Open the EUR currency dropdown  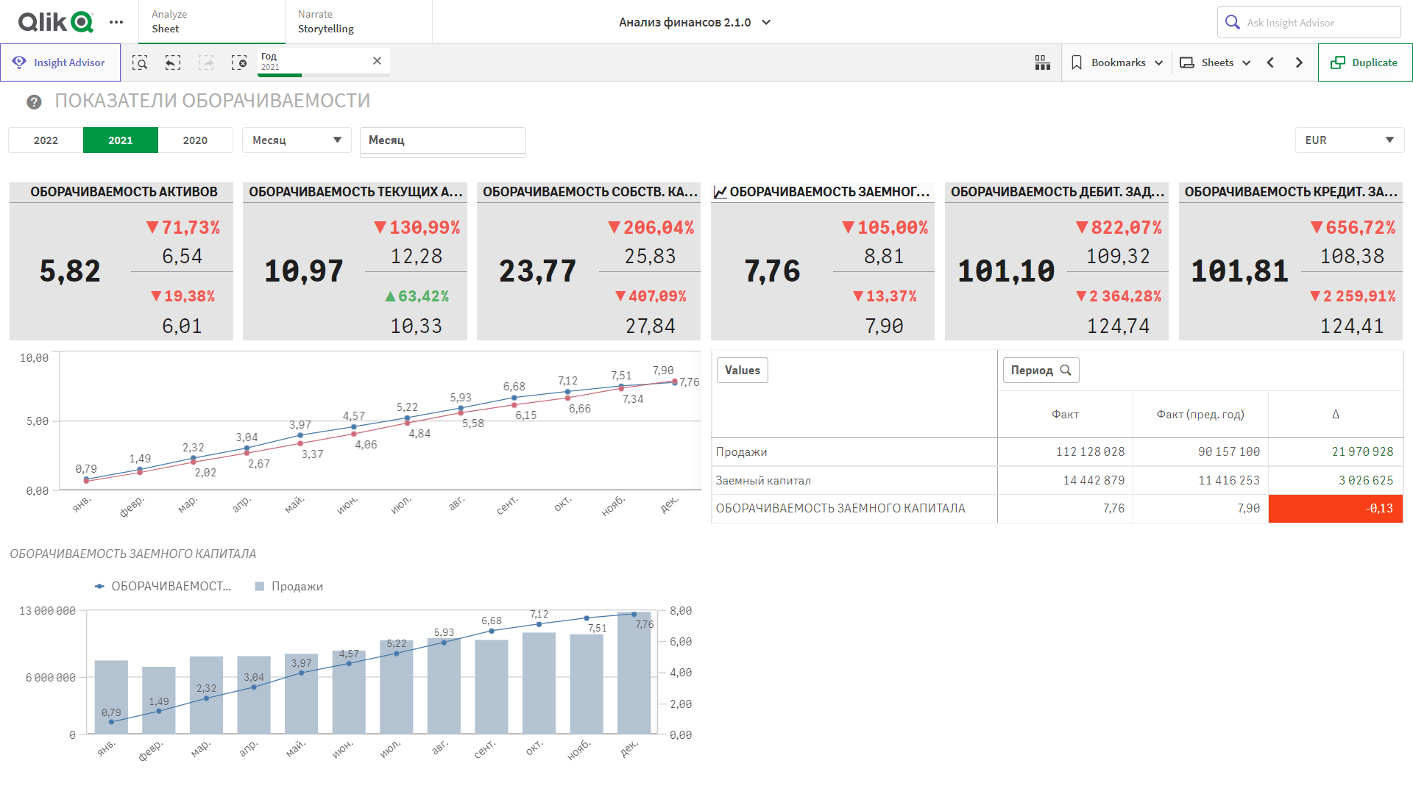[x=1349, y=140]
